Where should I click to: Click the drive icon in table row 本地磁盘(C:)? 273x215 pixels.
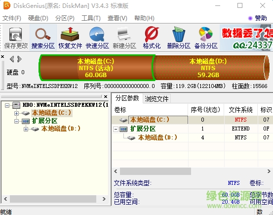(x=123, y=120)
